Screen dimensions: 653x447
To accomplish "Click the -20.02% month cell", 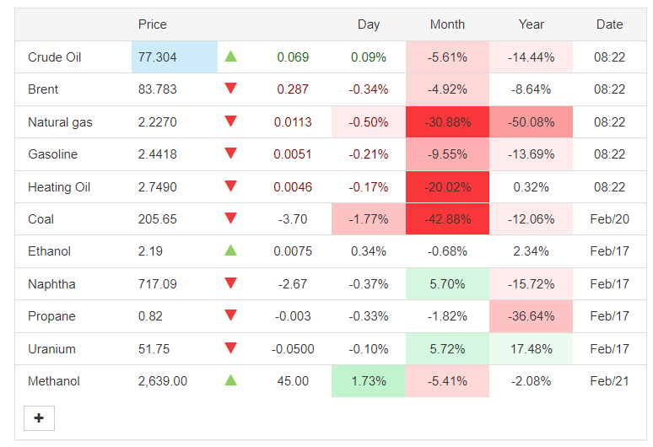I will pyautogui.click(x=447, y=187).
